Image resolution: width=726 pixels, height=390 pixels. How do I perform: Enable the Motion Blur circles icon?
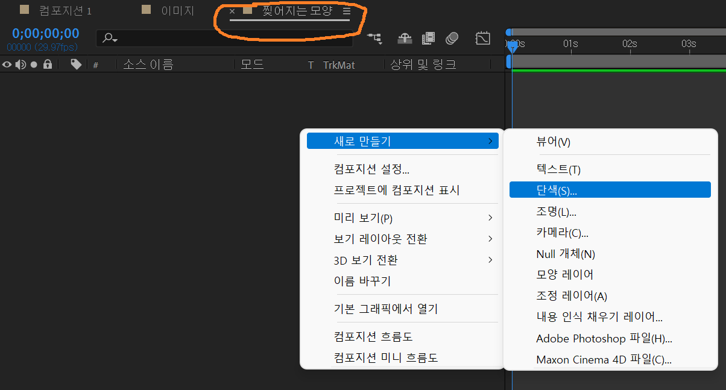pyautogui.click(x=452, y=39)
